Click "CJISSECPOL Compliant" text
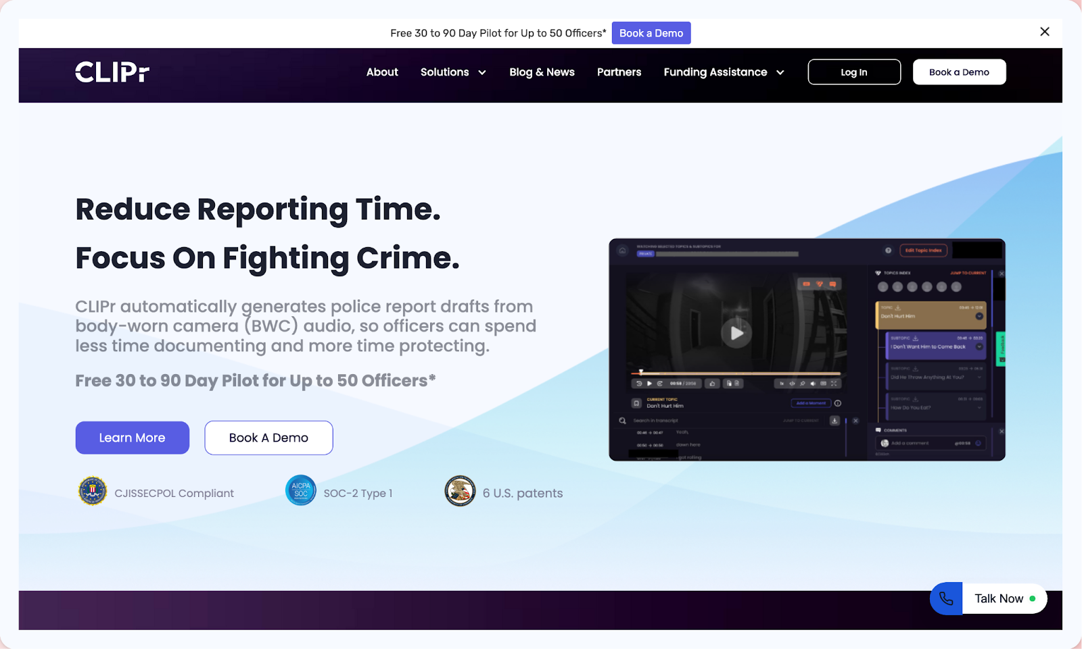This screenshot has width=1082, height=649. tap(174, 494)
